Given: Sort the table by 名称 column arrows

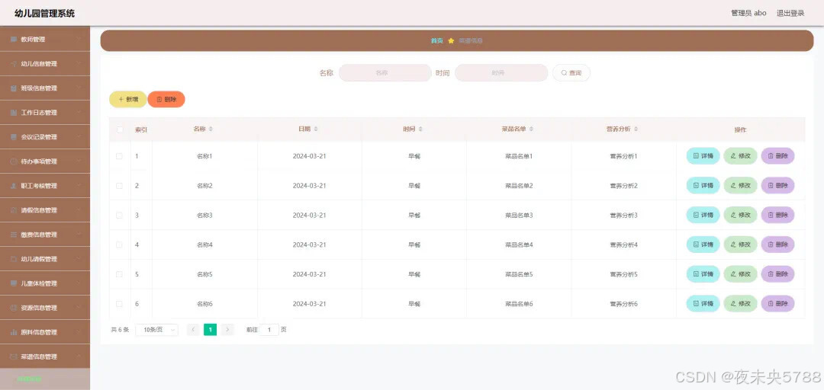Looking at the screenshot, I should 211,129.
